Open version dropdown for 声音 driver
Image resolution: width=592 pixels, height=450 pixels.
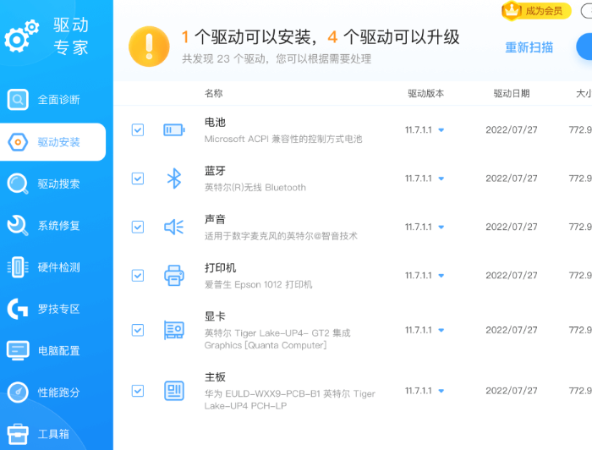pyautogui.click(x=441, y=227)
